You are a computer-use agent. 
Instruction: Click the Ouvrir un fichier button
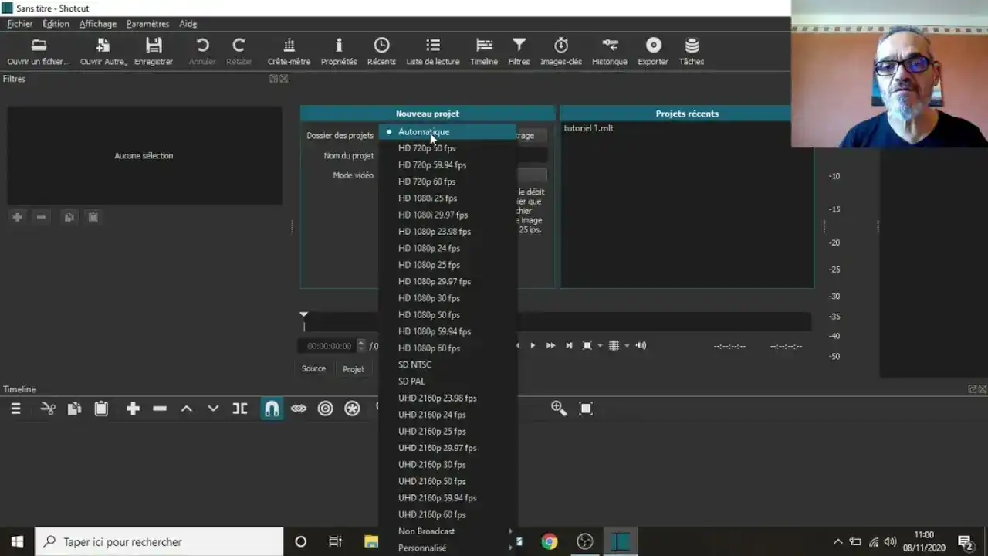tap(38, 50)
